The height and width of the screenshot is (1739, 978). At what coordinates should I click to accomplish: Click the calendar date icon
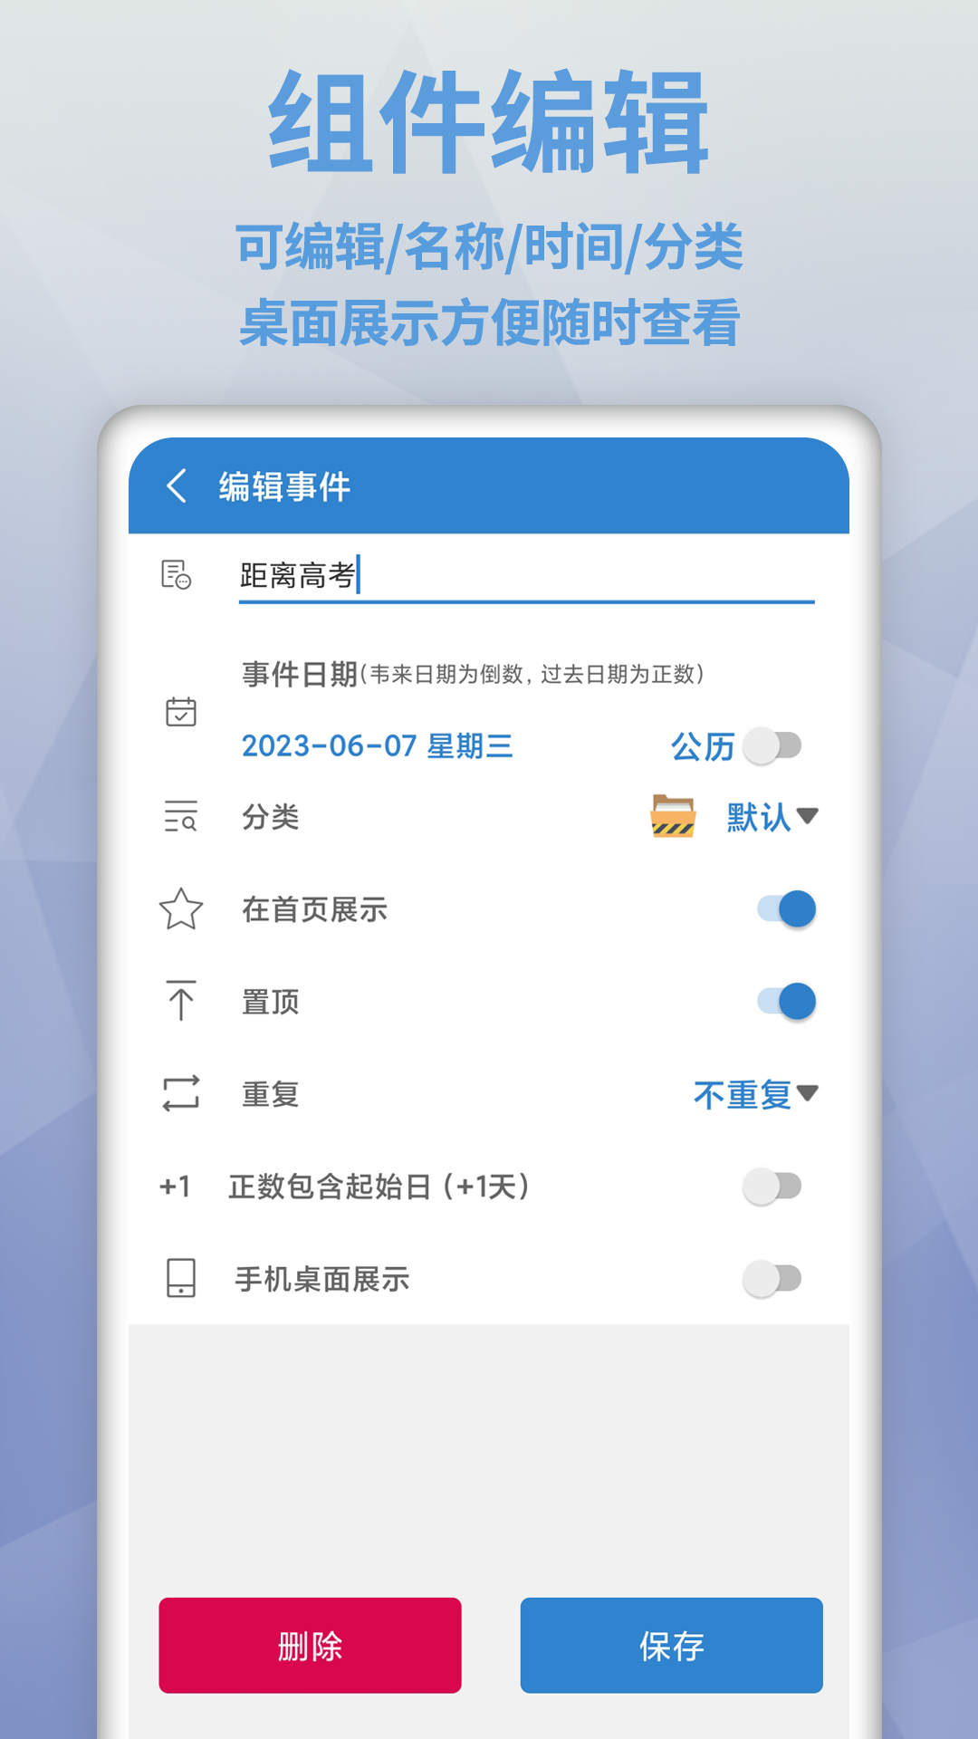point(181,712)
